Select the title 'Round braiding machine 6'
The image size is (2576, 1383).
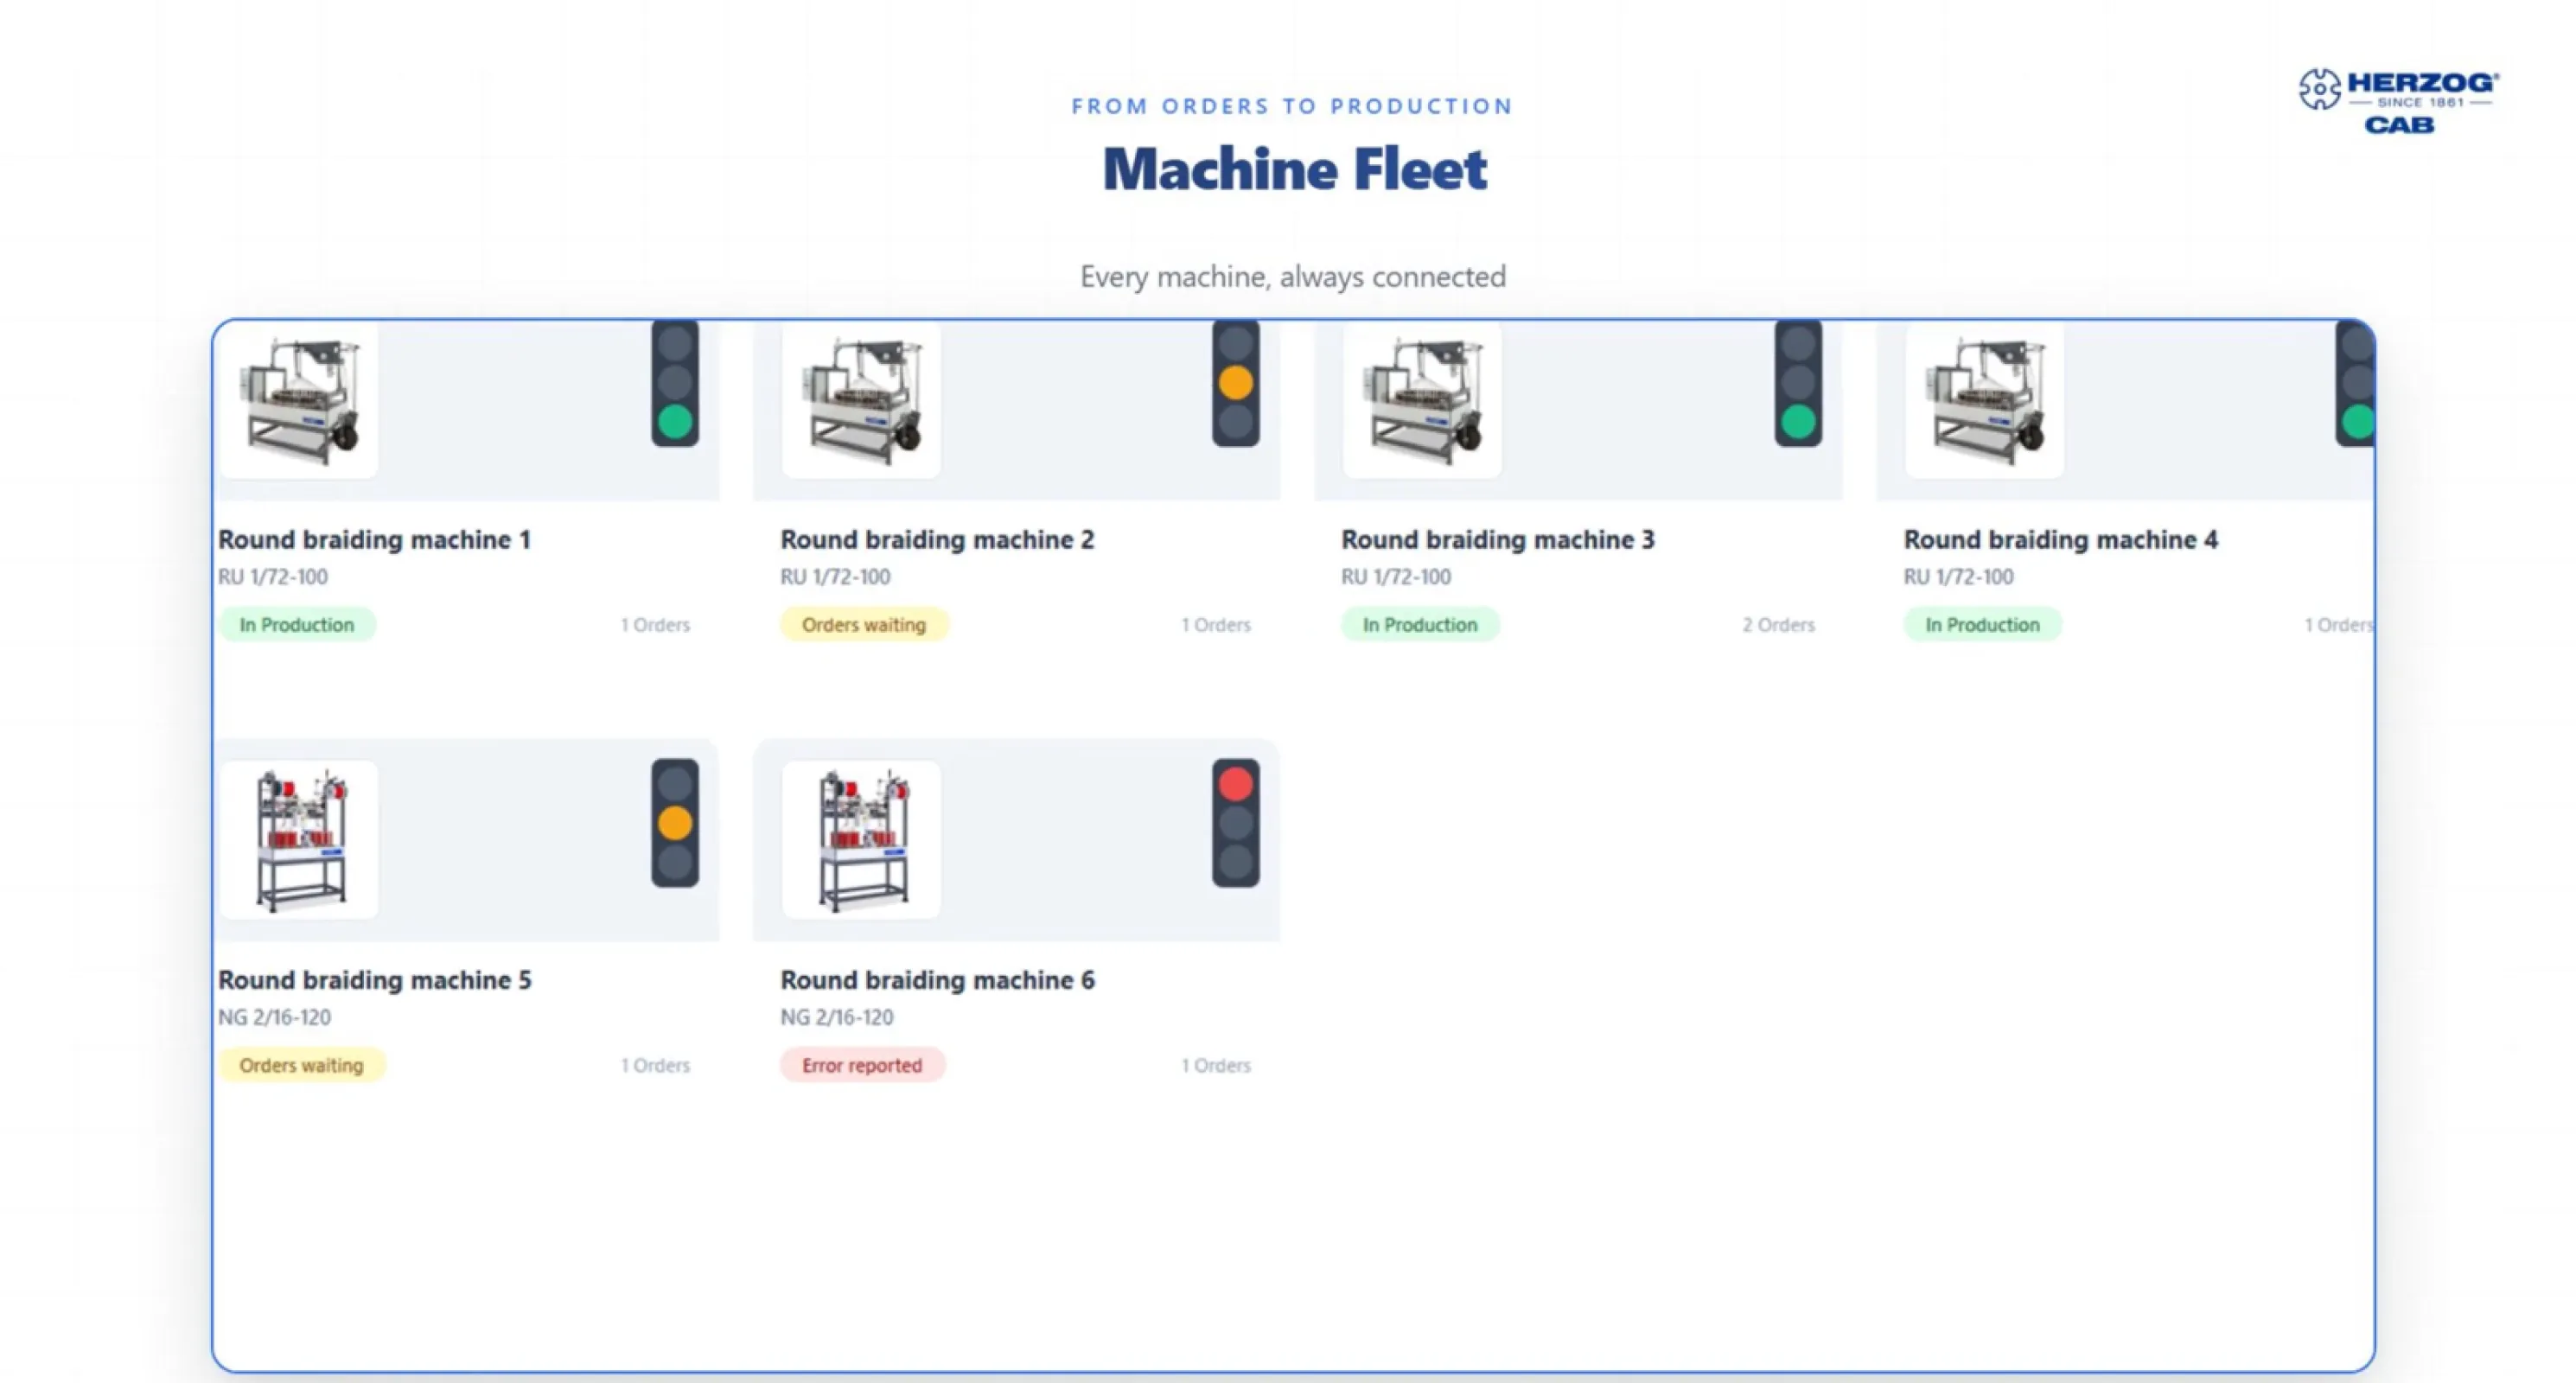tap(937, 980)
